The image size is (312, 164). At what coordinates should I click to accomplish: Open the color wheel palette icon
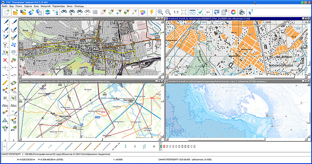[234, 13]
